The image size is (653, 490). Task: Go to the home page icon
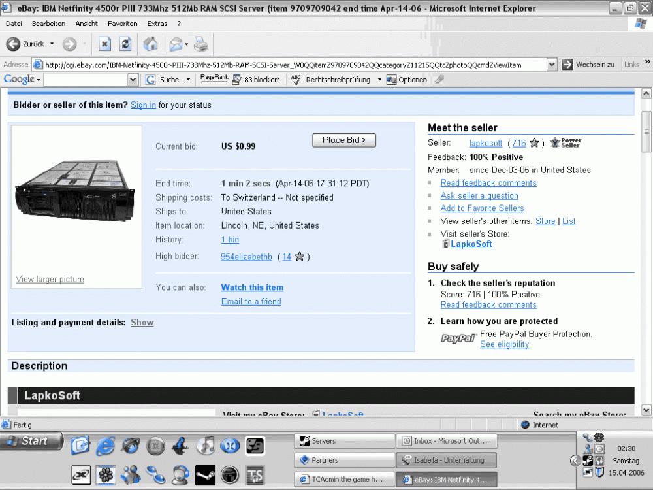pyautogui.click(x=150, y=44)
